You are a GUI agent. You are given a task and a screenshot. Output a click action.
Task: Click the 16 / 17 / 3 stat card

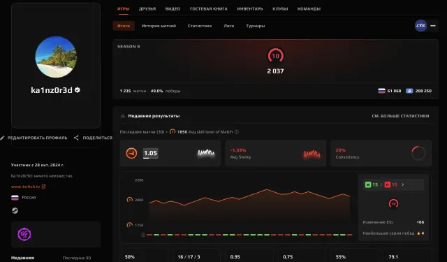pyautogui.click(x=196, y=256)
